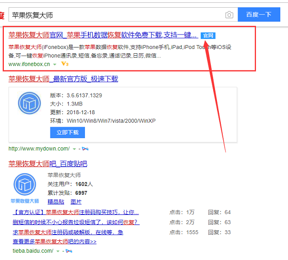Click the Baidu snapshot icon beside mydown.com

(85, 149)
